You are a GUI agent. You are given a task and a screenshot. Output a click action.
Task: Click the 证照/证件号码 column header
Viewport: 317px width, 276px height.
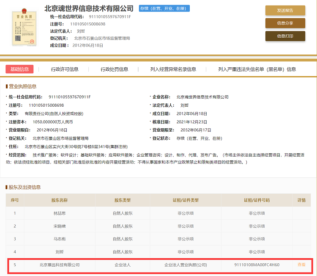click(257, 200)
